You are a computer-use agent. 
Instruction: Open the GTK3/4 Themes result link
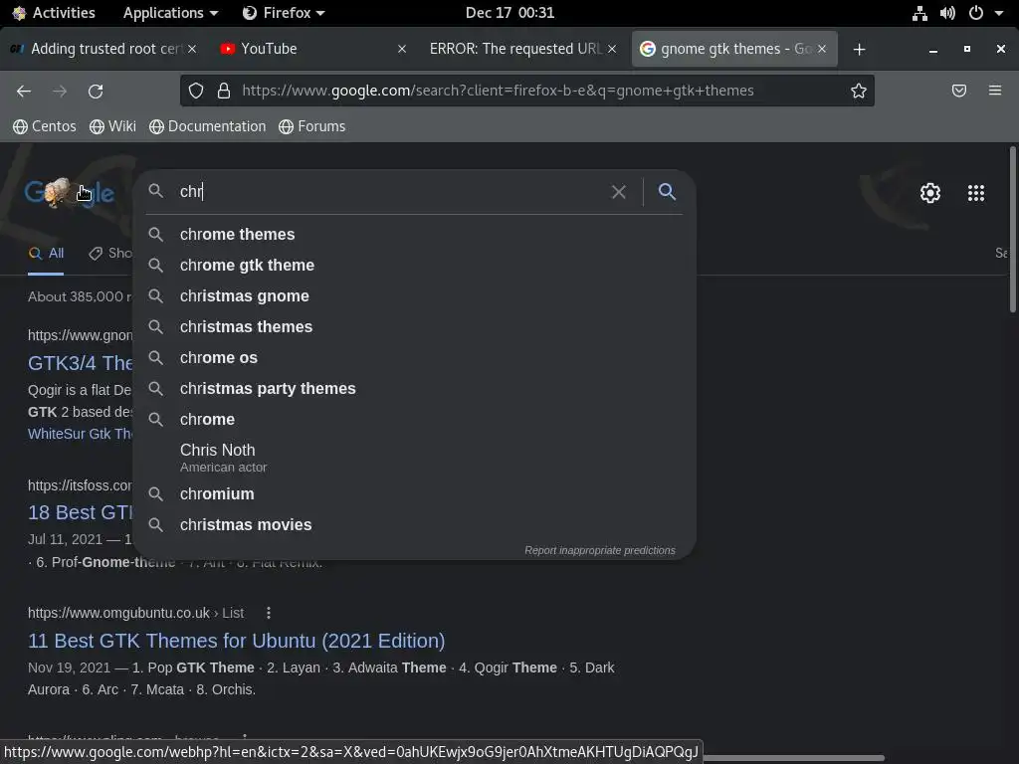coord(80,363)
